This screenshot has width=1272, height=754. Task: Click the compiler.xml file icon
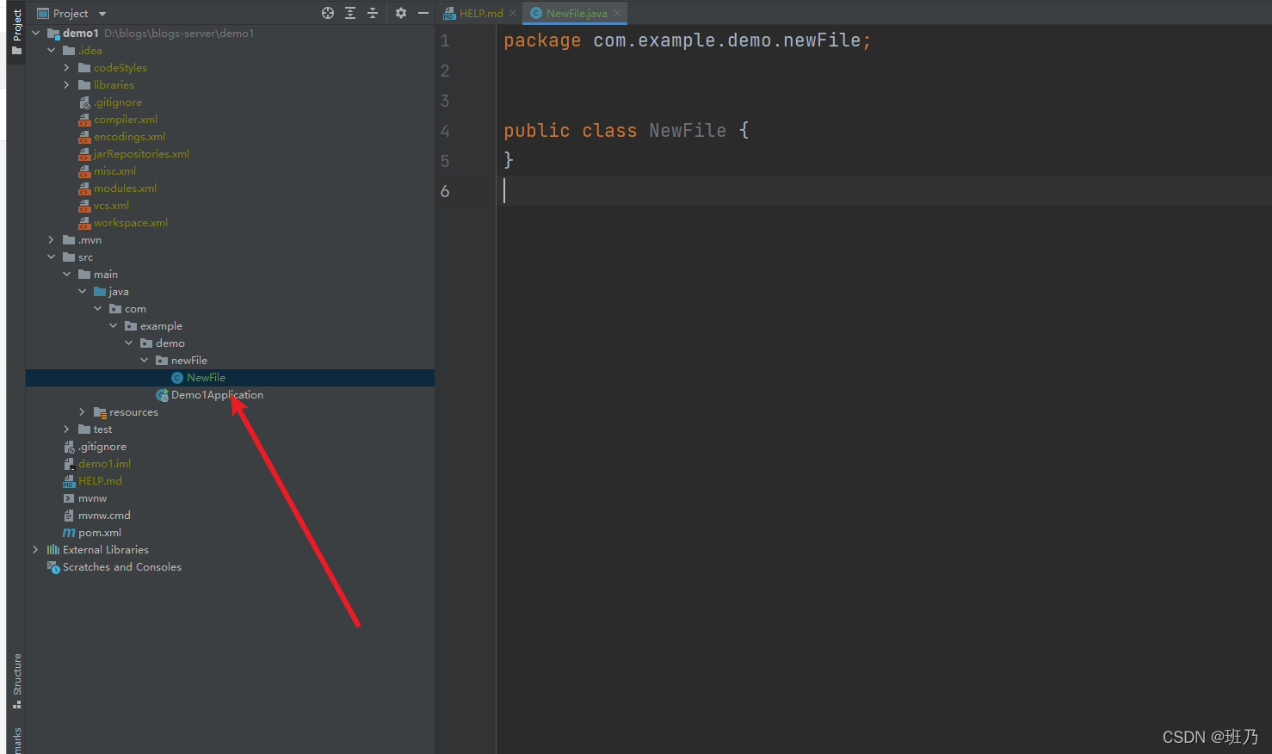(x=84, y=120)
